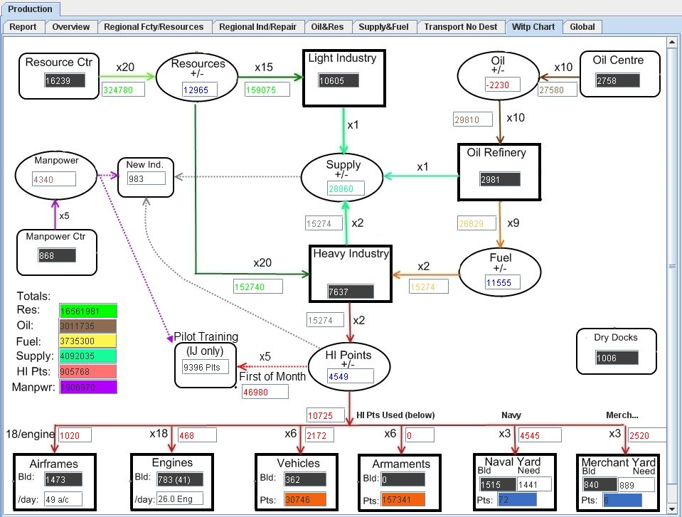Click the Supply +/- value 28860

(x=346, y=188)
